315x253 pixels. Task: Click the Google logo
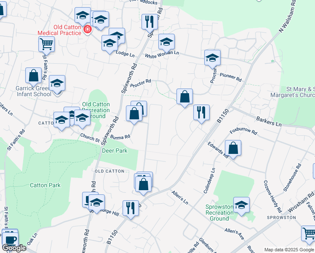pyautogui.click(x=14, y=248)
